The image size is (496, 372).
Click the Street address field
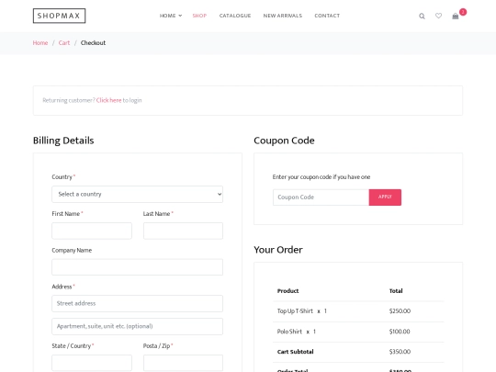coord(137,303)
